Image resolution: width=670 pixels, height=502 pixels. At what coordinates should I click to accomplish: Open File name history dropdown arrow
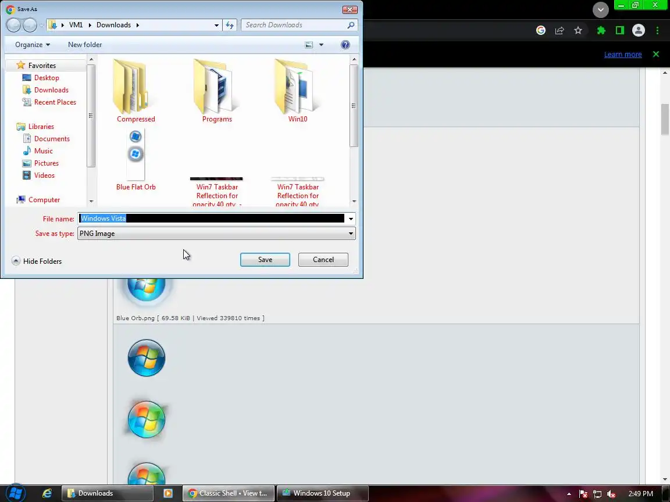tap(350, 219)
